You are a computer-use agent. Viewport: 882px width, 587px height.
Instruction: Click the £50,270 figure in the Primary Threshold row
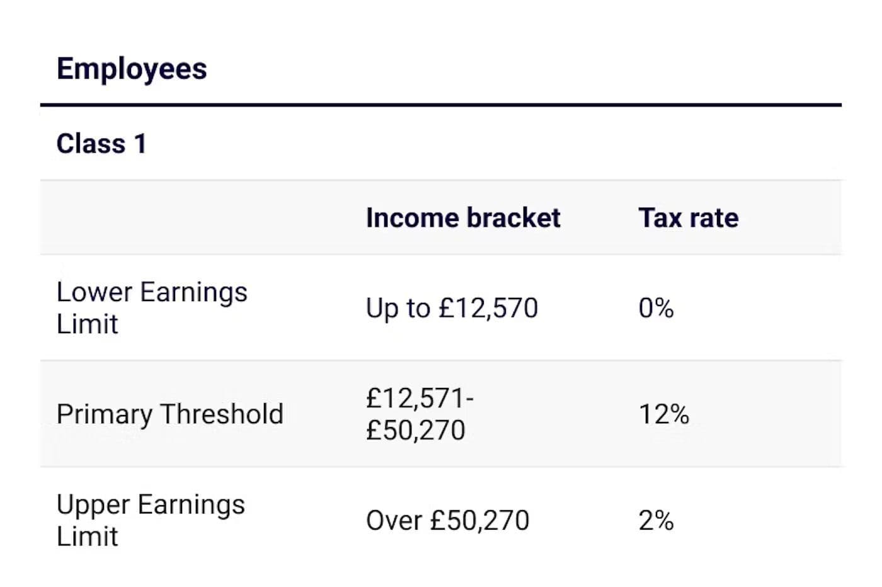point(416,430)
